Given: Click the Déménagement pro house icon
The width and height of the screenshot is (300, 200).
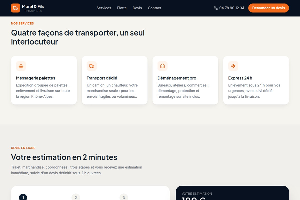Looking at the screenshot, I should tap(162, 66).
